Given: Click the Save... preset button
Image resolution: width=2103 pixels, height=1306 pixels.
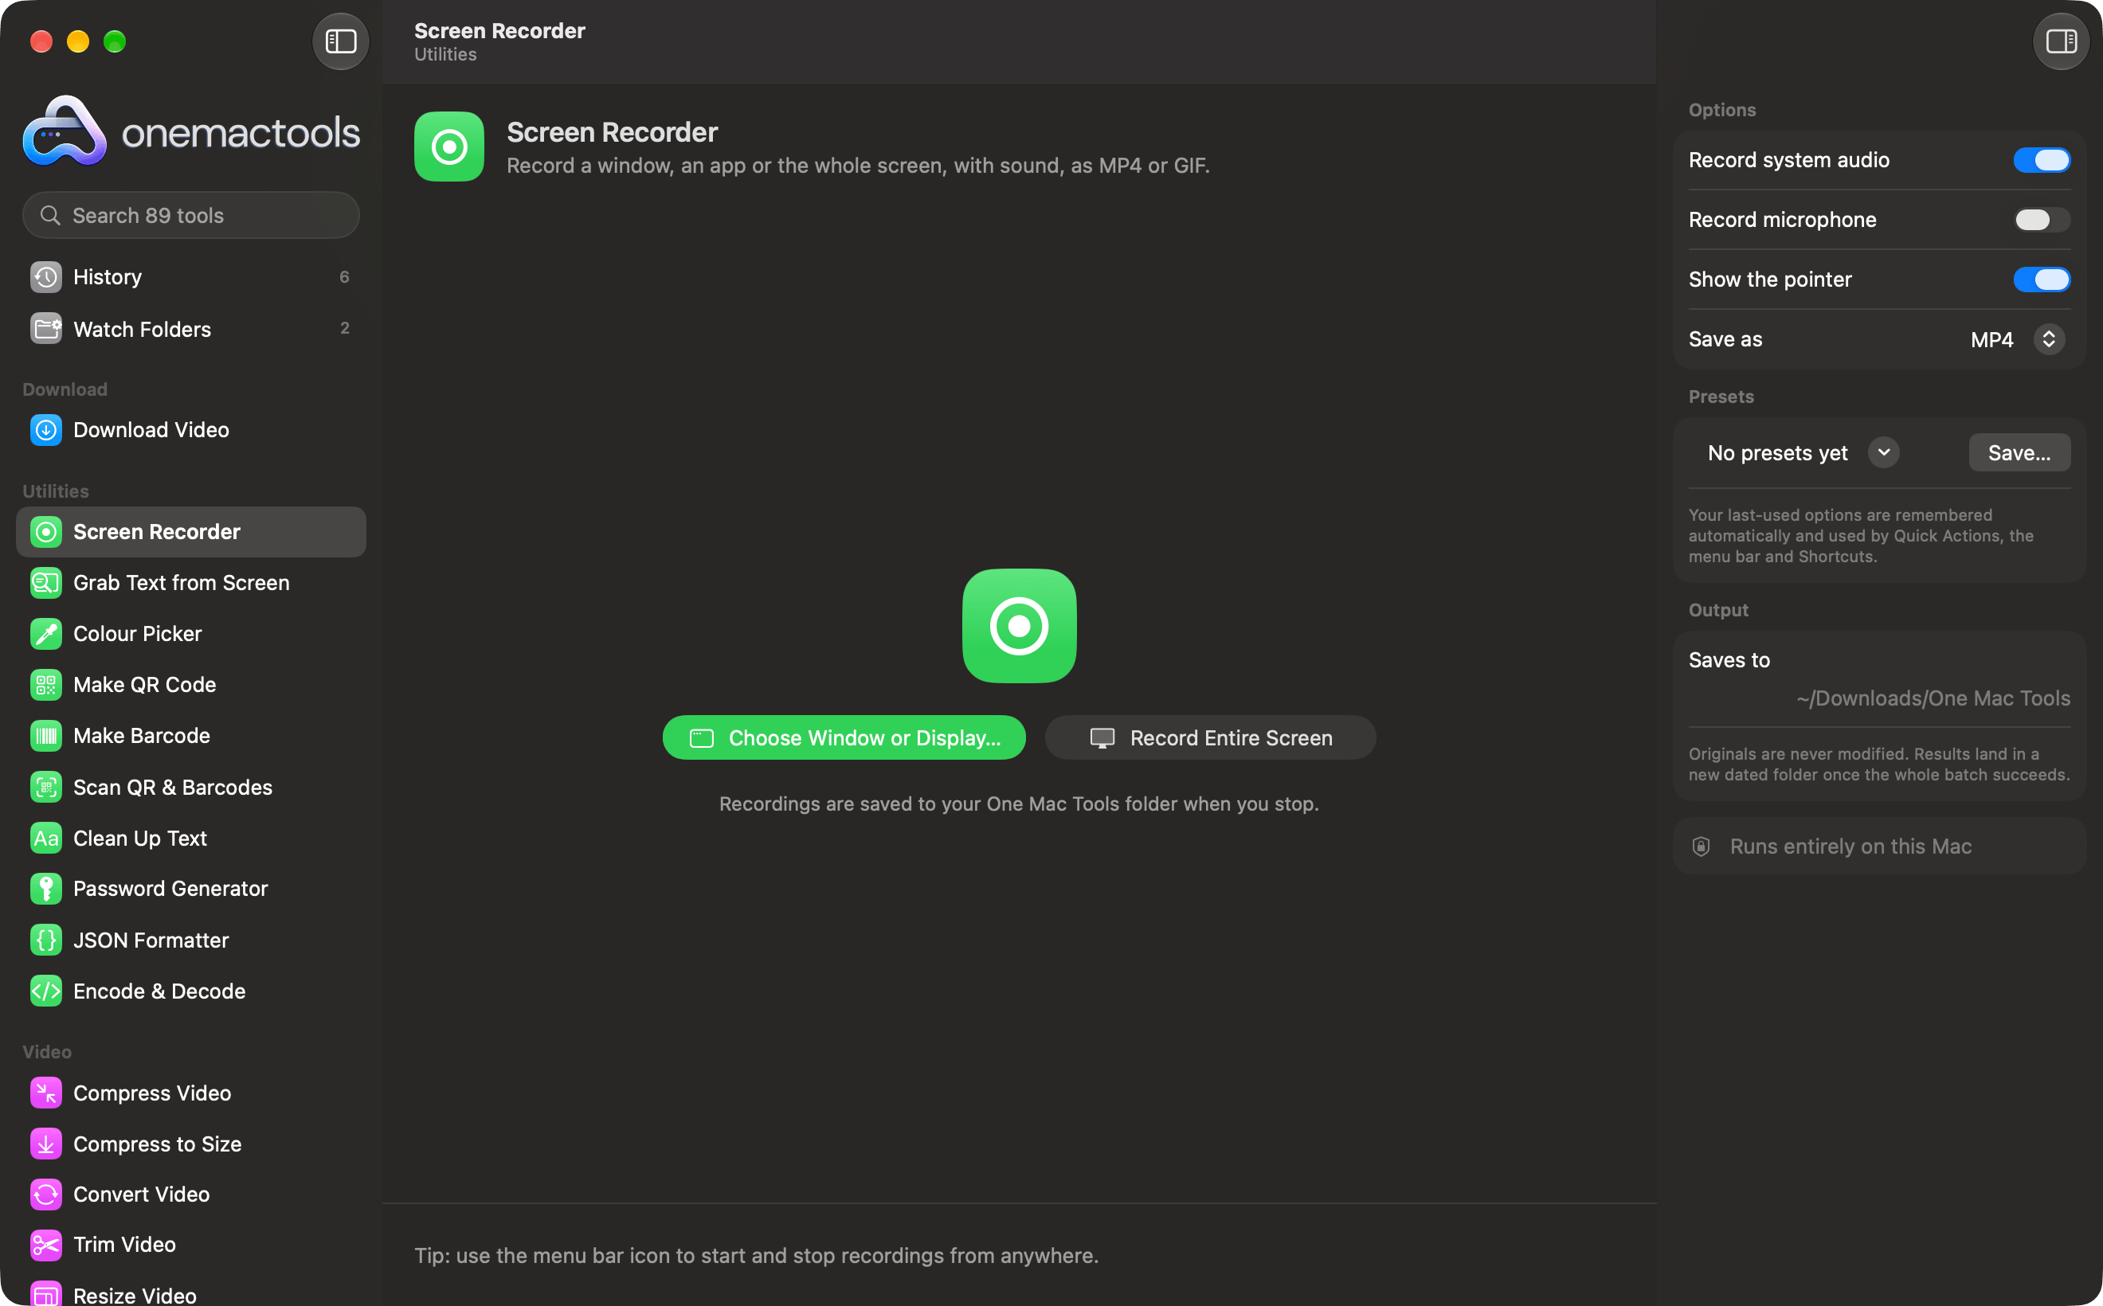Looking at the screenshot, I should 2019,452.
